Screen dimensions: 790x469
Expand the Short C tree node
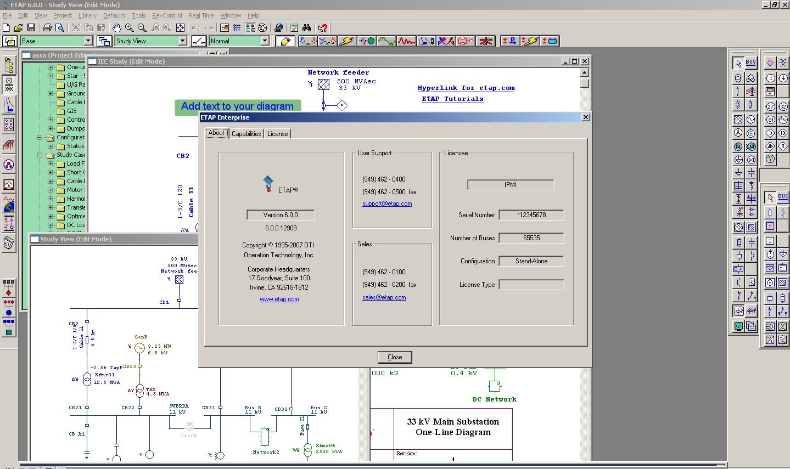[x=50, y=172]
